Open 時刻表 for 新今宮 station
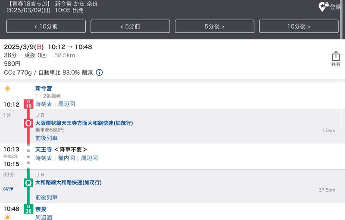The width and height of the screenshot is (345, 220). (44, 104)
